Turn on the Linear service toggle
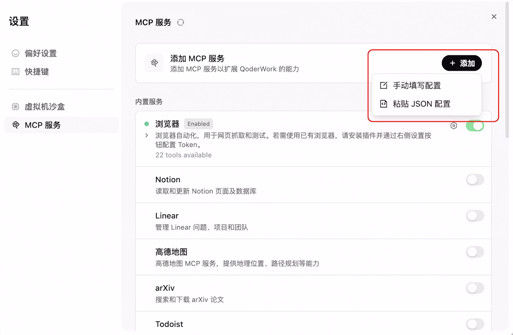The image size is (513, 335). point(475,216)
